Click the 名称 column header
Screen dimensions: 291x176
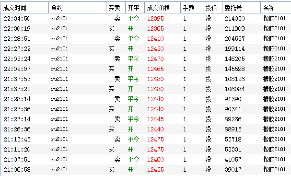pos(276,8)
